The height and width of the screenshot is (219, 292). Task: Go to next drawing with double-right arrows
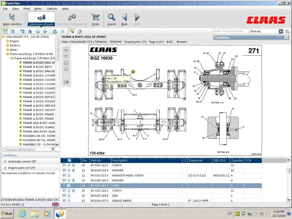point(45,31)
